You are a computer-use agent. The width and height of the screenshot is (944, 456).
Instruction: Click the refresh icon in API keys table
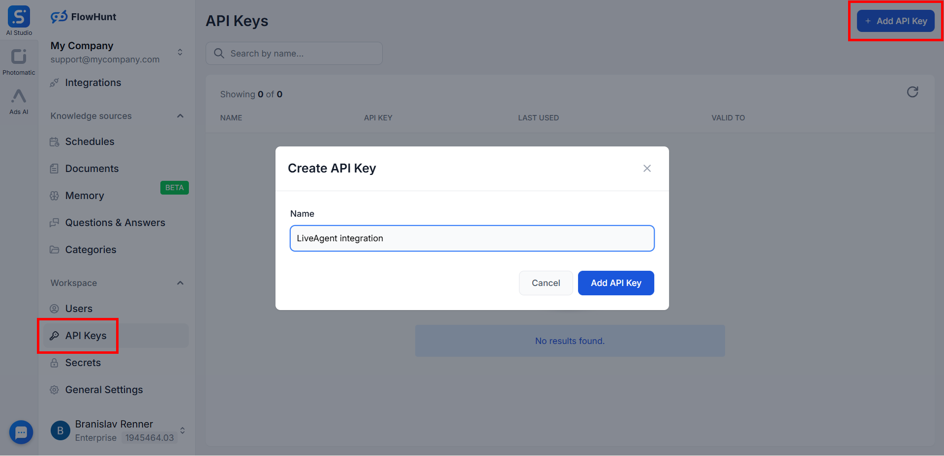[912, 92]
